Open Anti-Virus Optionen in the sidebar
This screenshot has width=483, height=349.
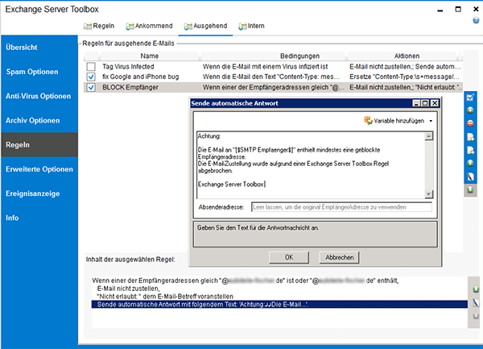click(x=39, y=96)
